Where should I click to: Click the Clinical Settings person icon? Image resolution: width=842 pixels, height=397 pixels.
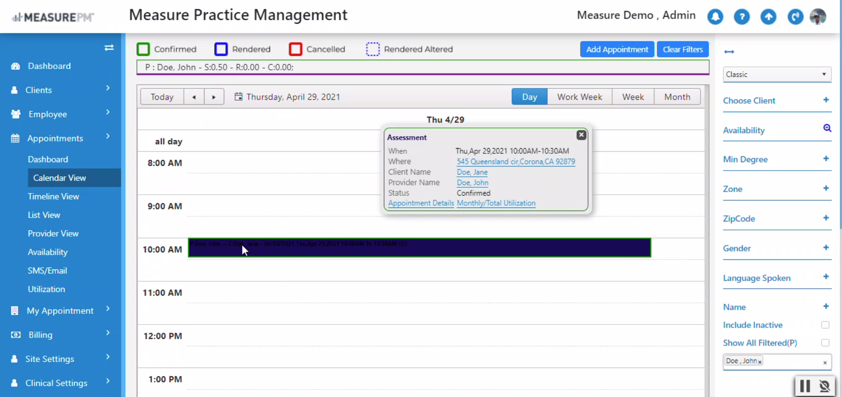pyautogui.click(x=15, y=383)
